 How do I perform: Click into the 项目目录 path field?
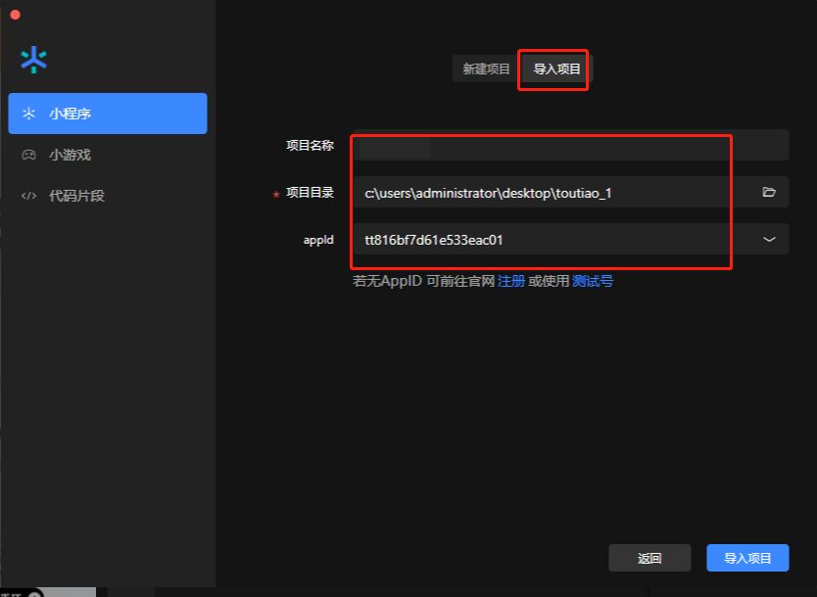[x=549, y=193]
